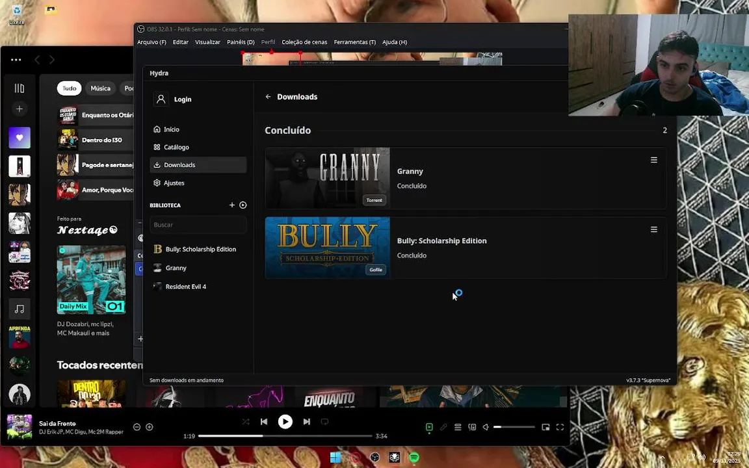This screenshot has height=468, width=749.
Task: Open the music note playlist in Spotify sidebar
Action: point(20,309)
